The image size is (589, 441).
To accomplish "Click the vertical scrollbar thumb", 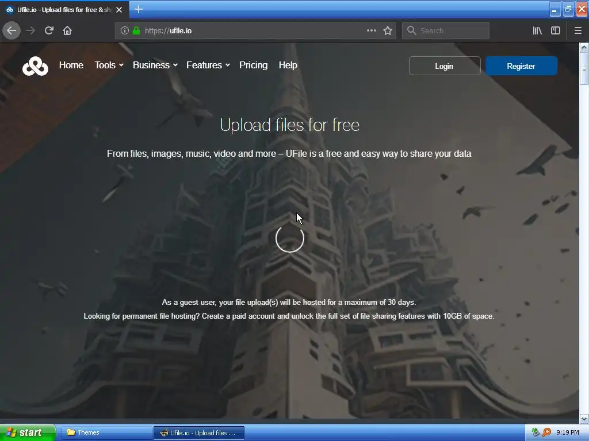I will click(584, 69).
